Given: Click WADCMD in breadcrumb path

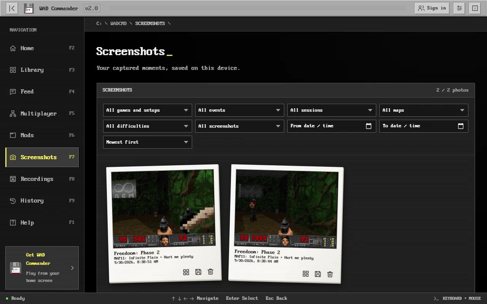Looking at the screenshot, I should [118, 24].
